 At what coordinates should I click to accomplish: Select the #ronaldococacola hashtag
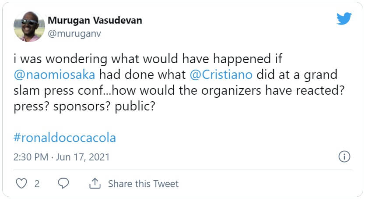click(65, 138)
